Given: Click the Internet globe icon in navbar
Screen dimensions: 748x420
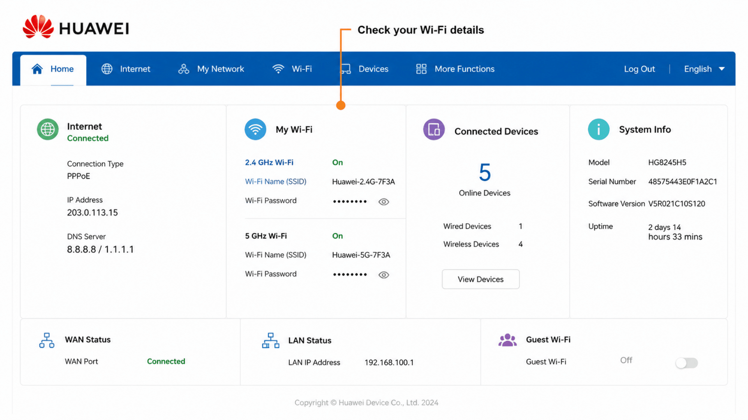Looking at the screenshot, I should (107, 69).
